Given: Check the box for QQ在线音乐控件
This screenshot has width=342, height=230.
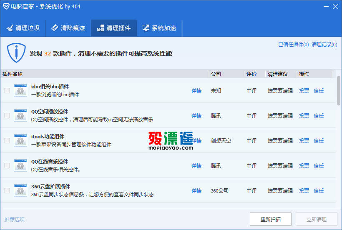Looking at the screenshot, I should 8,166.
